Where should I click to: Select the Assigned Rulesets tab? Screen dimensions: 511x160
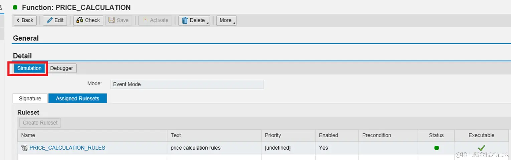(77, 98)
